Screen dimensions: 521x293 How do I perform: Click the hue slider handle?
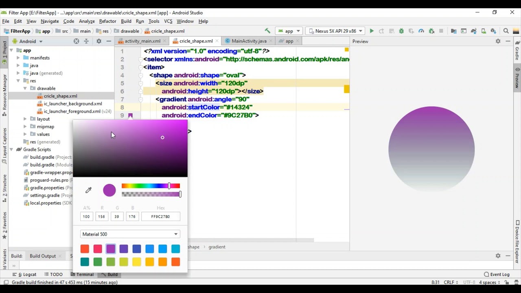[x=169, y=186]
